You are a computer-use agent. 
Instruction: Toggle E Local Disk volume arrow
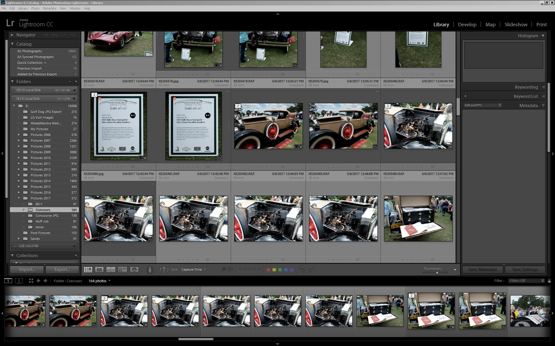click(74, 99)
